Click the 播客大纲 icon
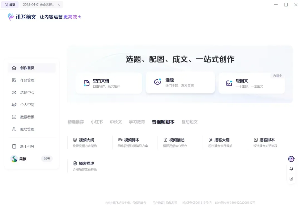 click(211, 140)
